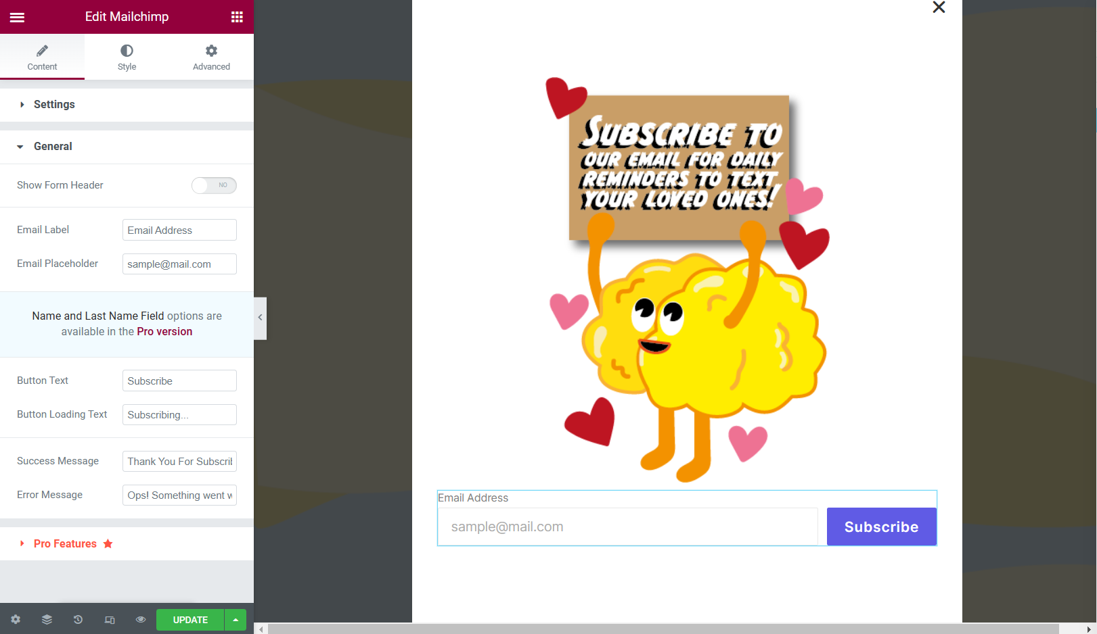Close the popup with the X icon
This screenshot has height=634, width=1097.
(939, 7)
